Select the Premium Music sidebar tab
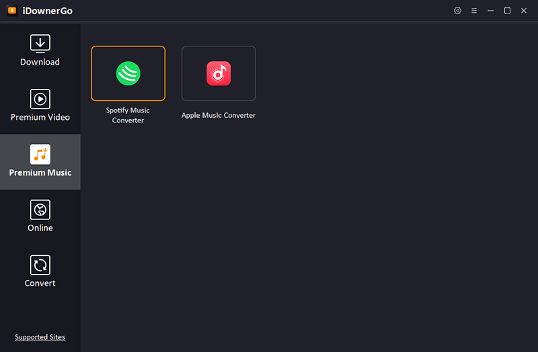Image resolution: width=538 pixels, height=352 pixels. (x=40, y=162)
